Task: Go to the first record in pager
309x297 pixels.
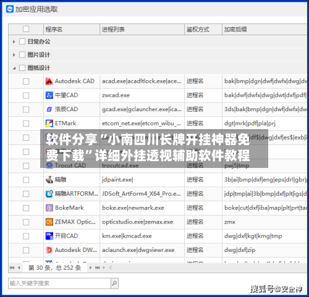Action: point(12,267)
